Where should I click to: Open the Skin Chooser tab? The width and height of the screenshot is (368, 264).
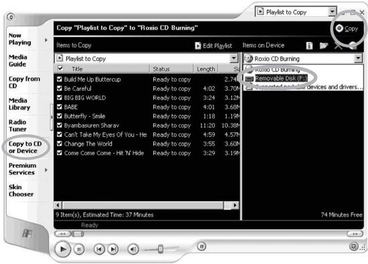click(21, 190)
